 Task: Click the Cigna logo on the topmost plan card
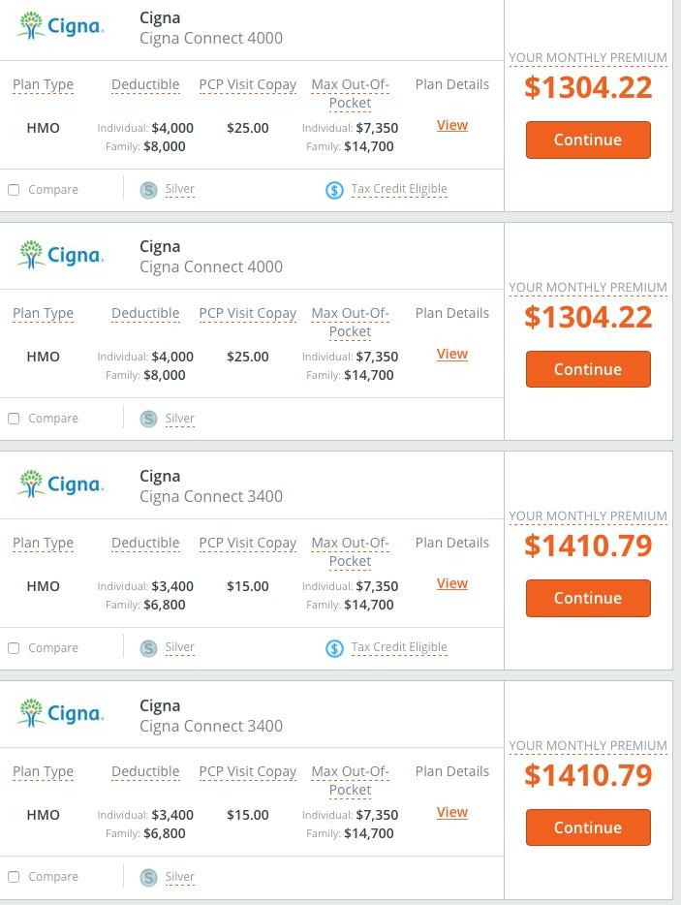click(60, 26)
